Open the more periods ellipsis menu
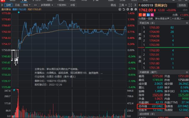 tap(35, 5)
